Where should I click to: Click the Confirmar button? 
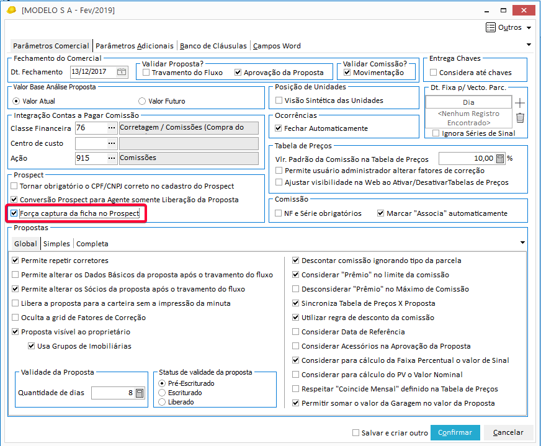[x=455, y=432]
